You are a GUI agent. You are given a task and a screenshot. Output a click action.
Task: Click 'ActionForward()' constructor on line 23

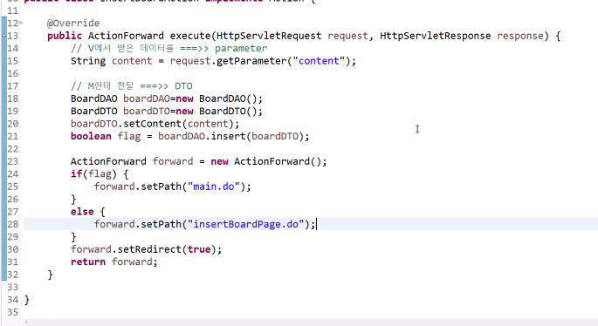pos(278,161)
